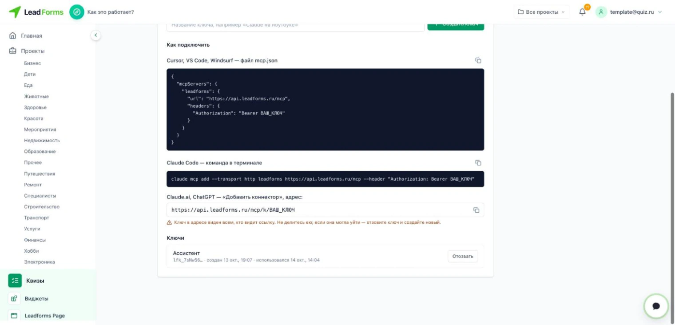Collapse the sidebar with the chevron
675x325 pixels.
(x=95, y=35)
